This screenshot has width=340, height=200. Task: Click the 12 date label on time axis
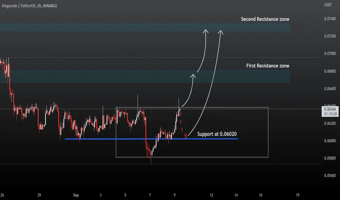point(212,195)
